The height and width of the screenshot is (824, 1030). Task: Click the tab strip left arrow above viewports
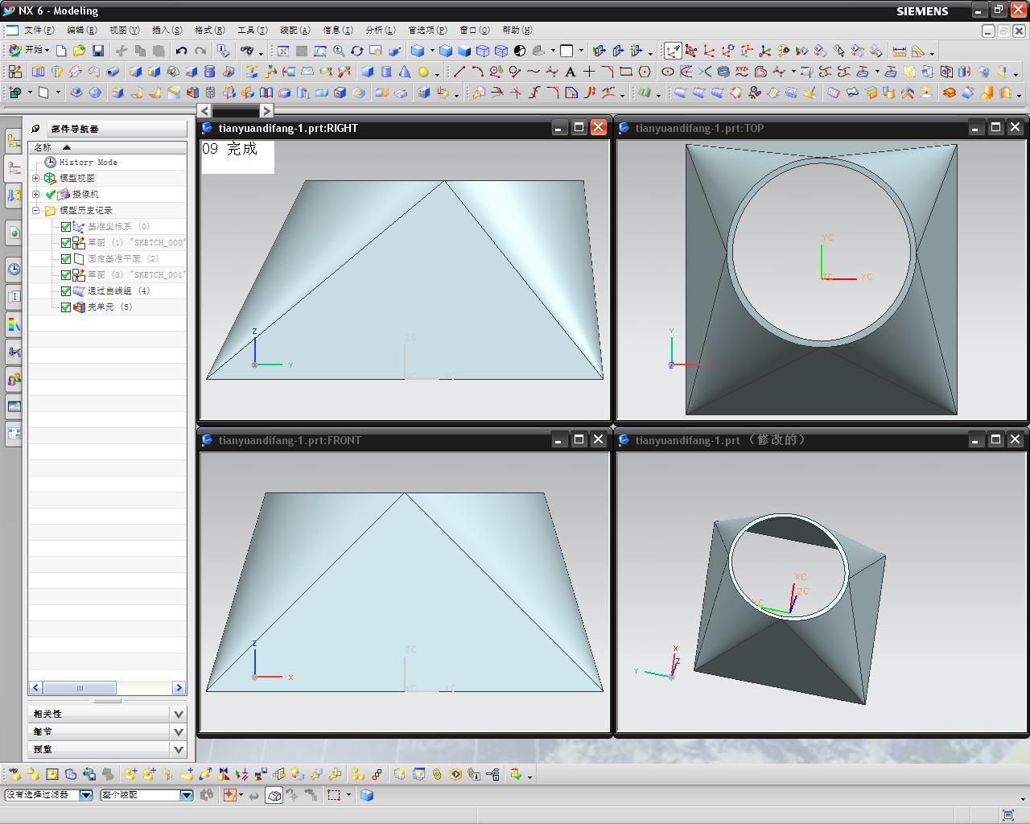204,110
